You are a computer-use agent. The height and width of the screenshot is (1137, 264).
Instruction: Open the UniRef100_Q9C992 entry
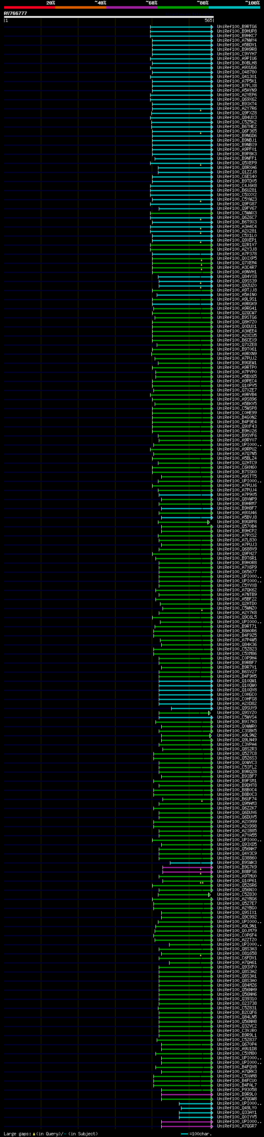tap(237, 917)
